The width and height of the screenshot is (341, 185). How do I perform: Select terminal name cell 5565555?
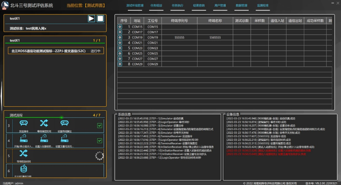tap(215, 38)
